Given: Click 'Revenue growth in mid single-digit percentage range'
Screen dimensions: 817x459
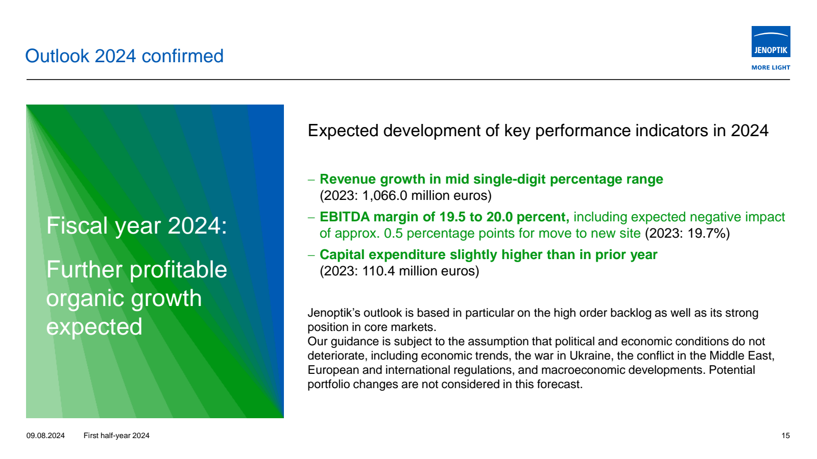Looking at the screenshot, I should point(491,179).
